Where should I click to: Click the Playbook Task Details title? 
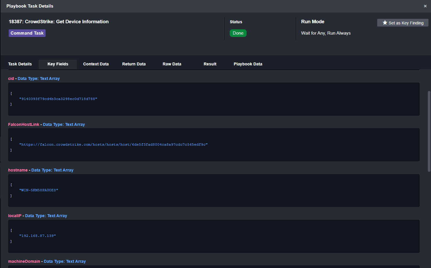coord(30,6)
